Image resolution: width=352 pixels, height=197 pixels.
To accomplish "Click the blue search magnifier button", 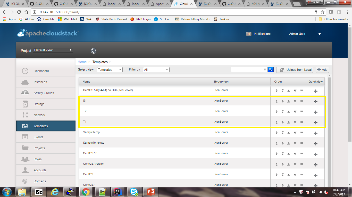I will (x=271, y=70).
